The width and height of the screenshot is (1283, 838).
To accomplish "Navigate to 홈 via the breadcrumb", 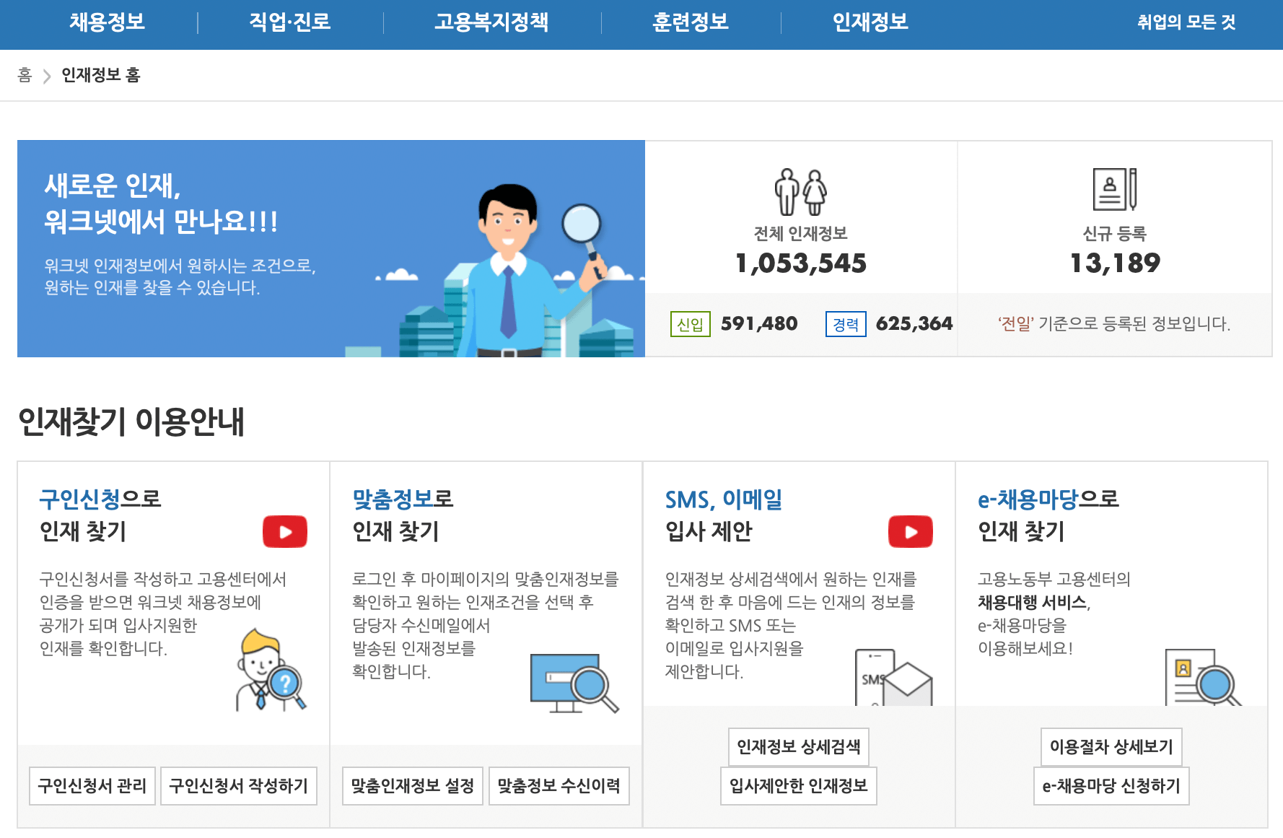I will click(x=25, y=75).
